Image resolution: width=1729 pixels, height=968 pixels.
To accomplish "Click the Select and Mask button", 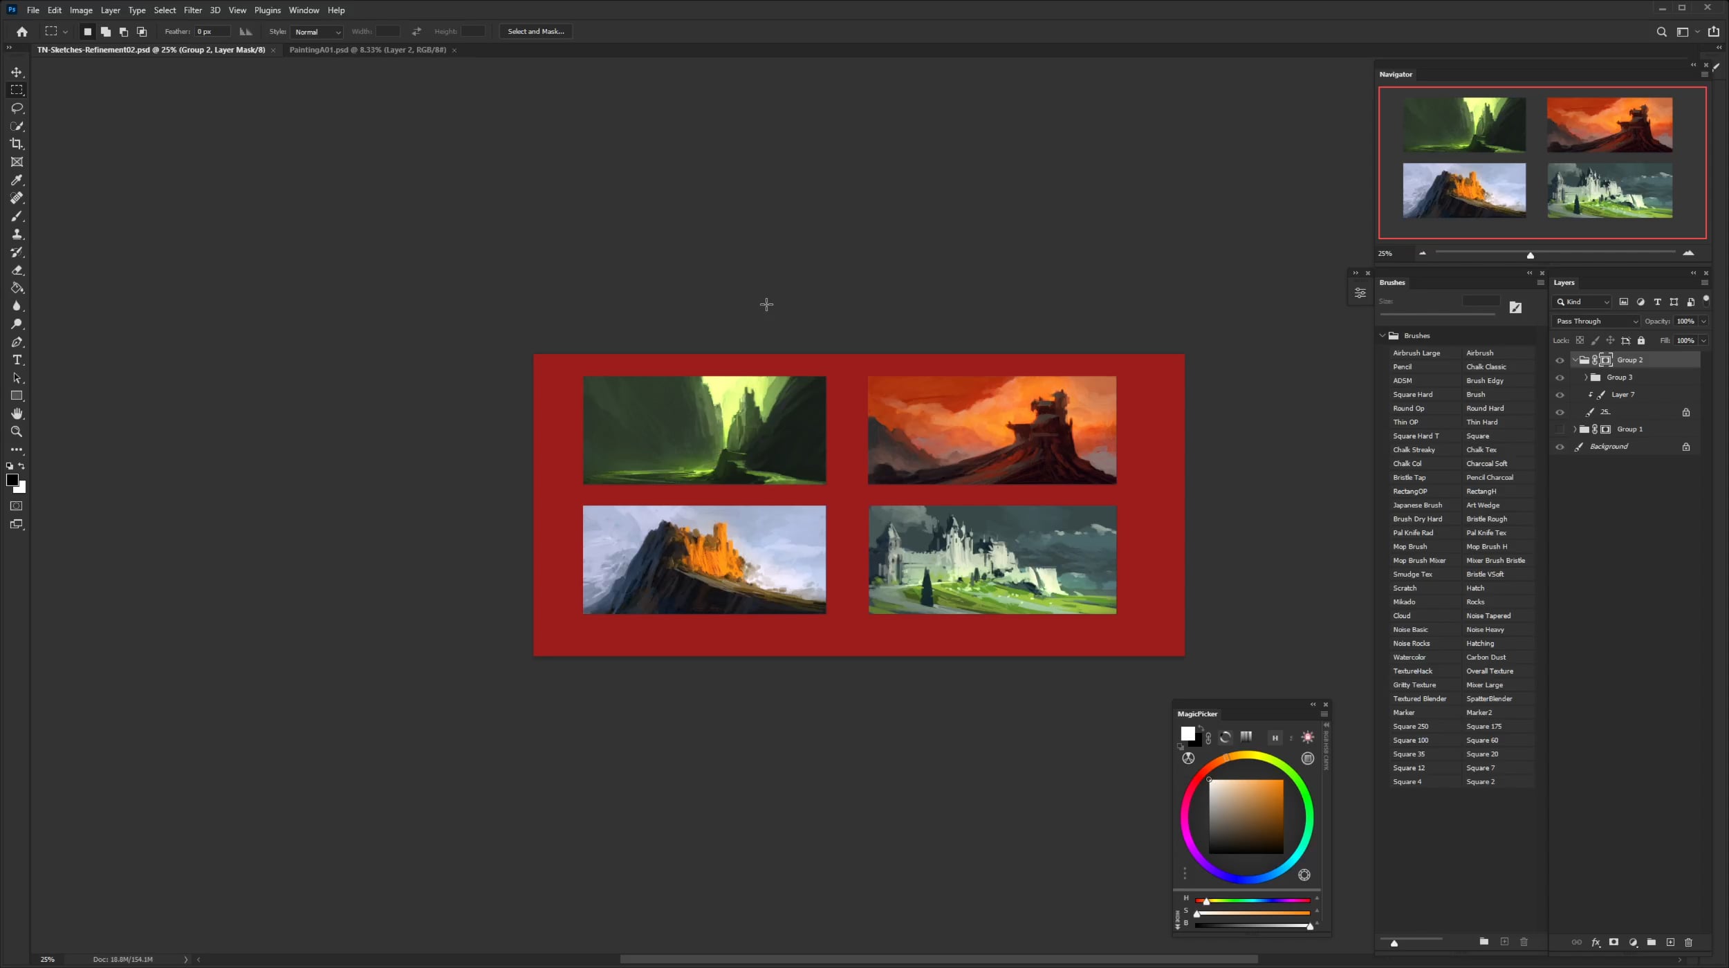I will (535, 31).
